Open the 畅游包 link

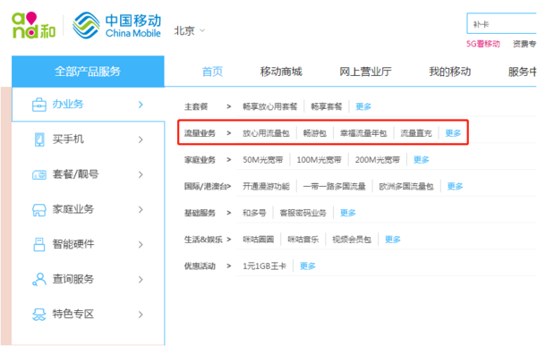(x=315, y=133)
